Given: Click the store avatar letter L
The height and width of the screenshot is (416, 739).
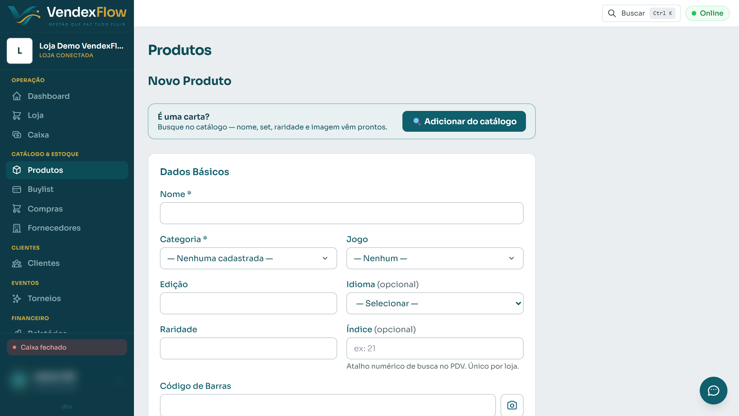Looking at the screenshot, I should (20, 51).
